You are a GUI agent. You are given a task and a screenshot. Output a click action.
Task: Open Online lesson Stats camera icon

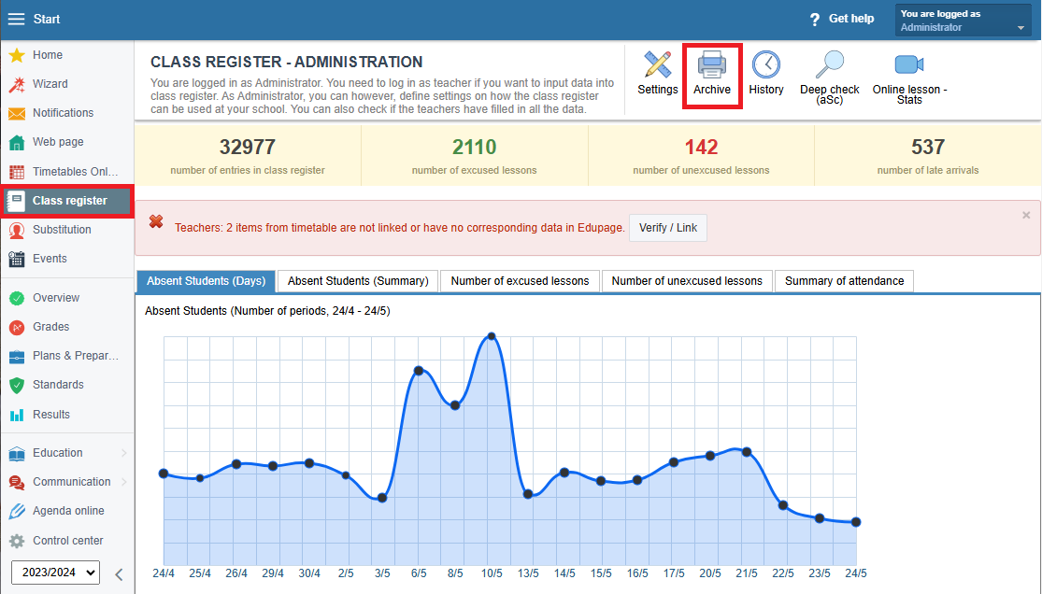pos(909,64)
